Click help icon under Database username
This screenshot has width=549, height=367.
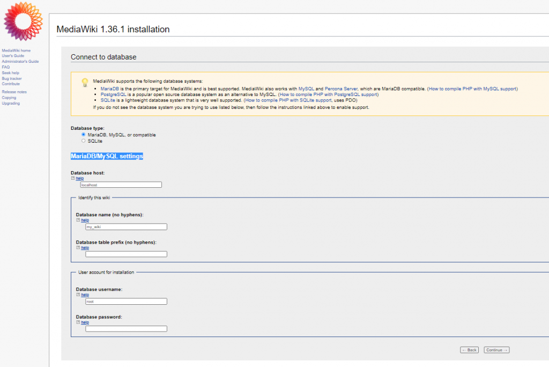pos(78,295)
